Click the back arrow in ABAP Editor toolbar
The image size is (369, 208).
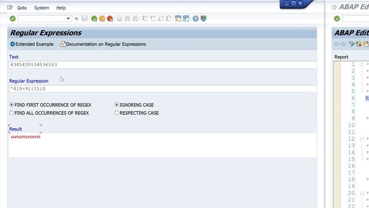pos(337,44)
